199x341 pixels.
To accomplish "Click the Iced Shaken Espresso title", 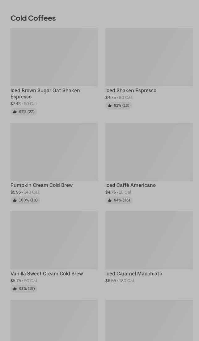I will tap(131, 91).
